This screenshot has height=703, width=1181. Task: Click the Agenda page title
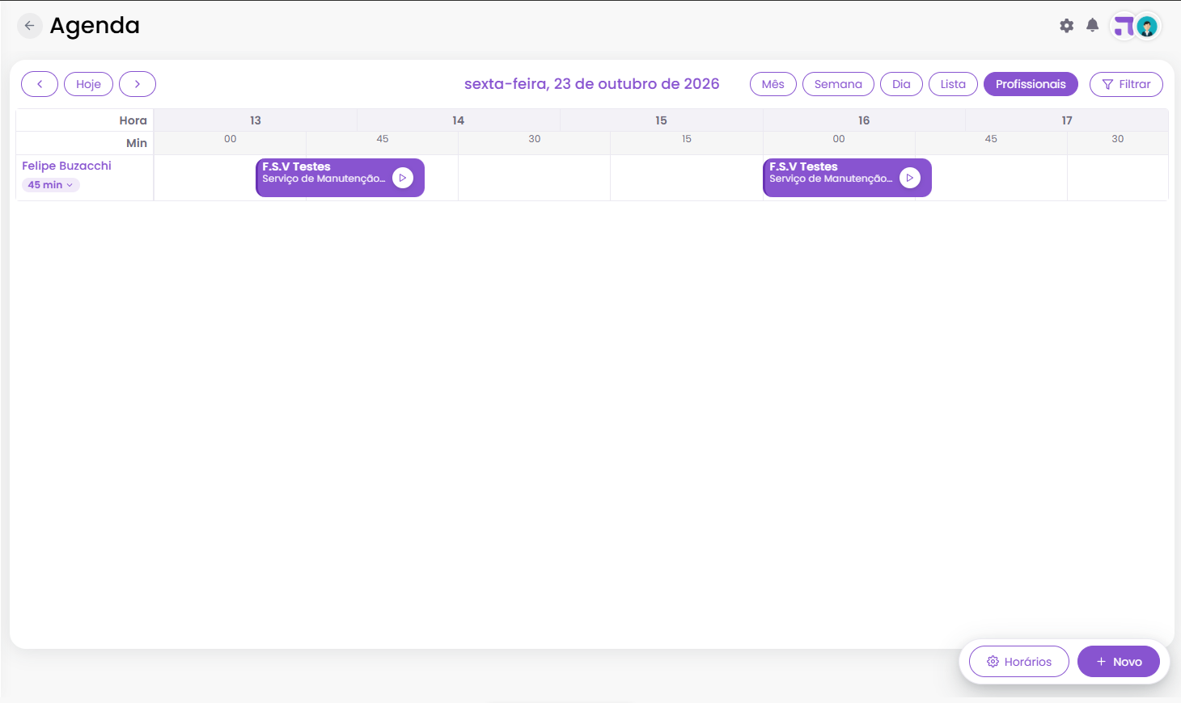[x=95, y=26]
